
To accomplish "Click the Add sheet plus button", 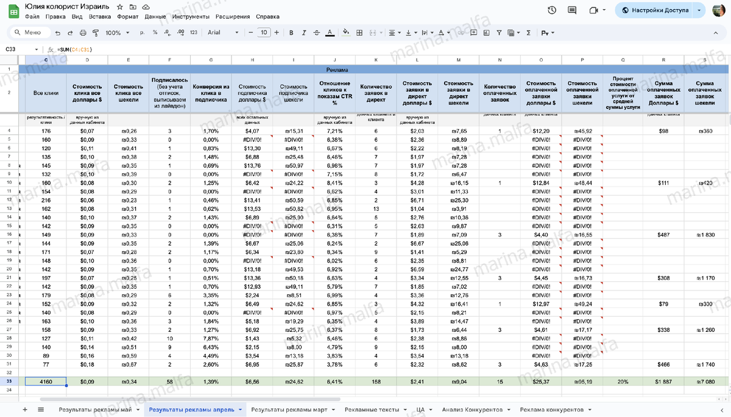I will [x=24, y=410].
